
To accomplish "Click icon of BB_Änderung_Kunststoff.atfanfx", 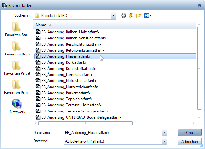I will (38, 68).
